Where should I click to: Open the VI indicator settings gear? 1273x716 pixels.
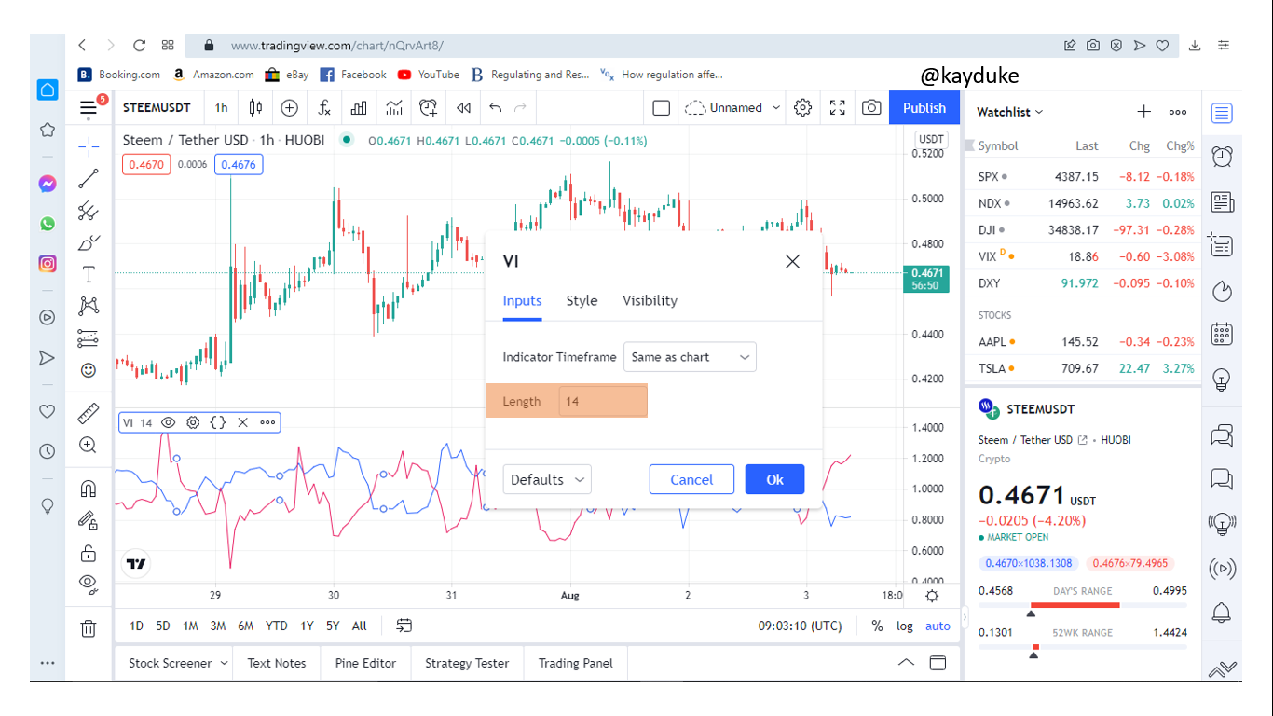pos(193,422)
